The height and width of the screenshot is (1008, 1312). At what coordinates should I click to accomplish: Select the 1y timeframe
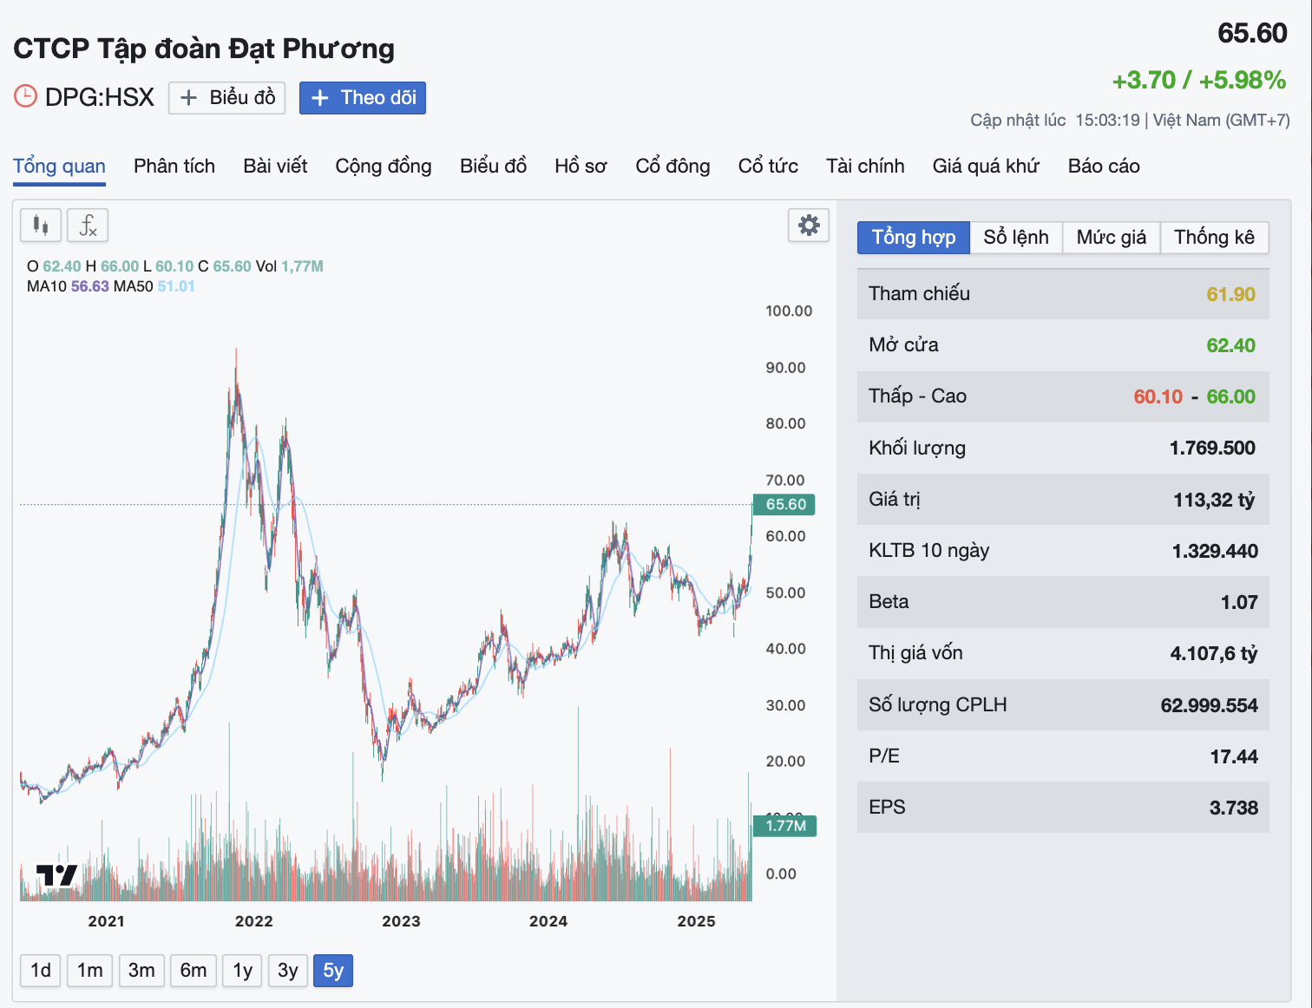click(x=243, y=970)
